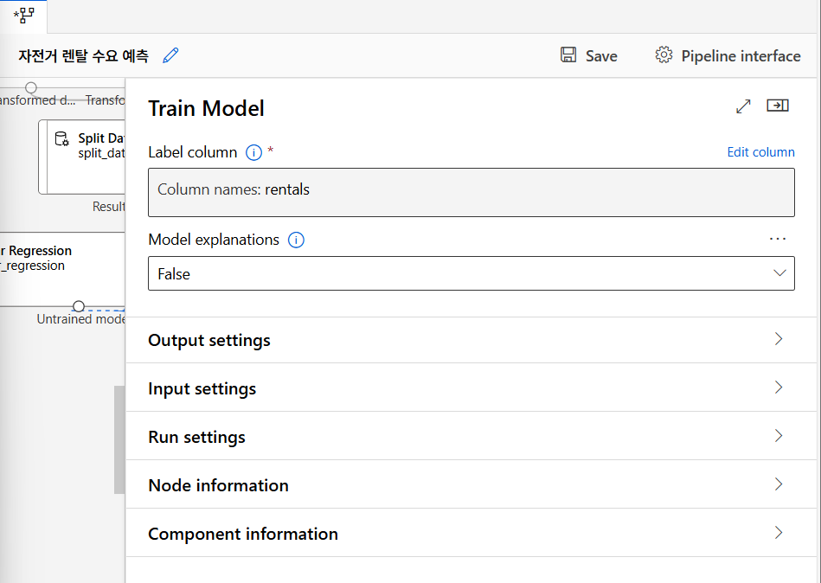Click the Column names: rentals field
The height and width of the screenshot is (583, 821).
pyautogui.click(x=471, y=191)
